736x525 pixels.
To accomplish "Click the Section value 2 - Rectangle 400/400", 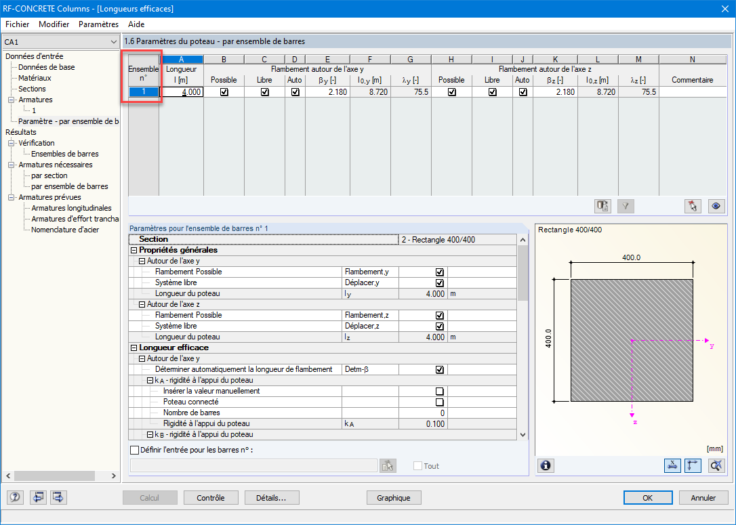I will (x=457, y=240).
